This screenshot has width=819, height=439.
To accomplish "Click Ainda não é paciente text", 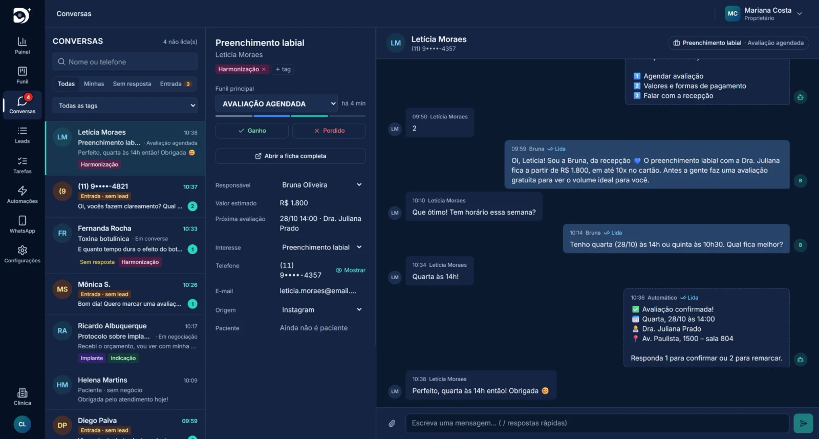I will [x=314, y=328].
